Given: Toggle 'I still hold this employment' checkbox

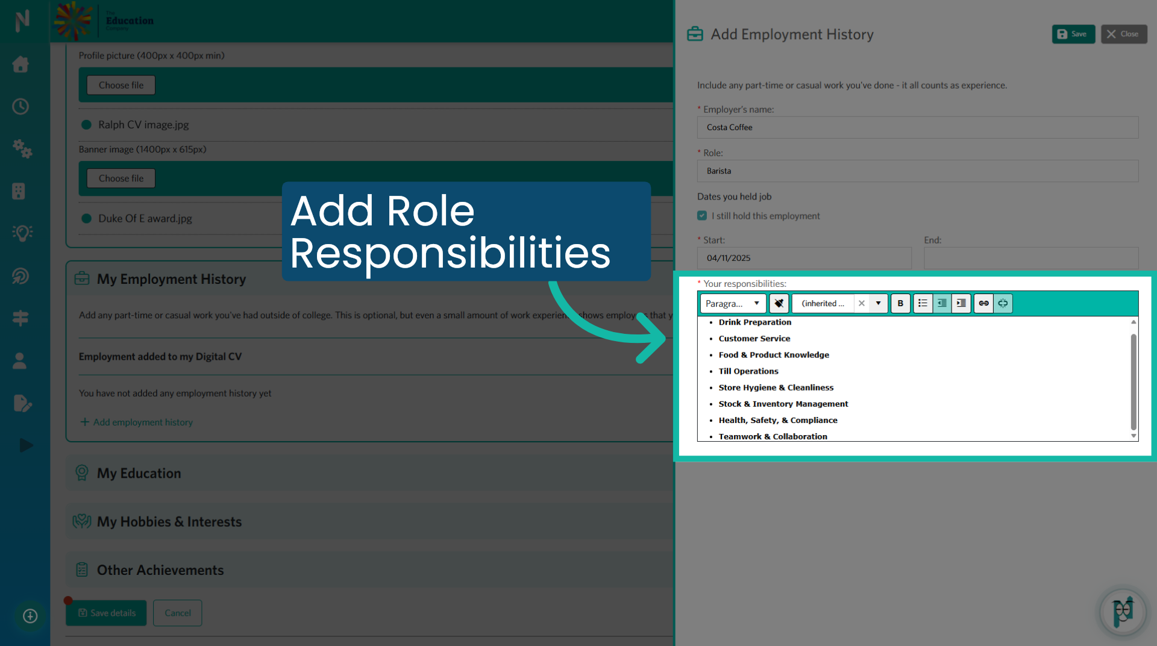Looking at the screenshot, I should point(702,216).
